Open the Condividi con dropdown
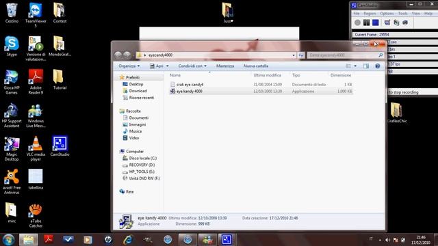 point(192,66)
